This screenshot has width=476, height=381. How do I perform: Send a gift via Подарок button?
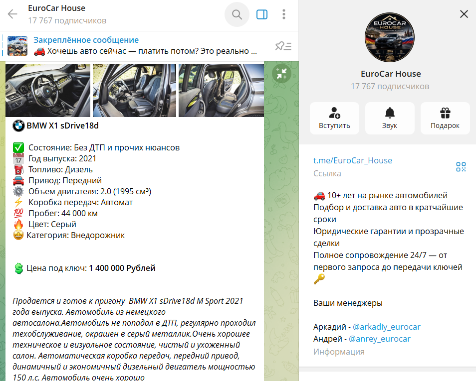[445, 118]
